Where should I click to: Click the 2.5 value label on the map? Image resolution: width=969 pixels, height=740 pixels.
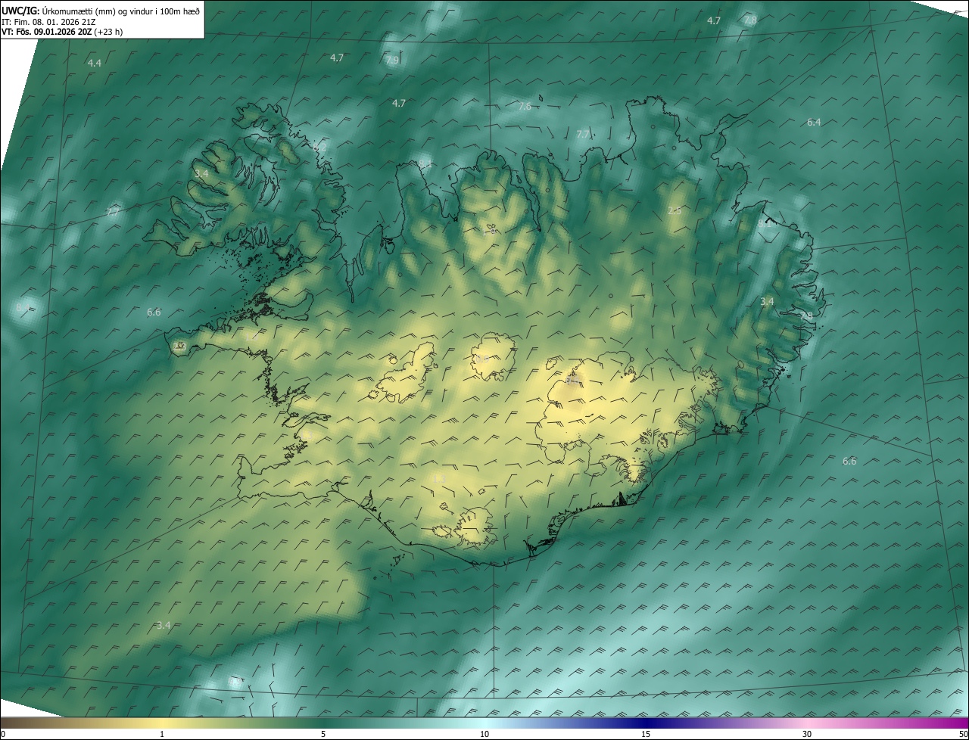click(674, 211)
